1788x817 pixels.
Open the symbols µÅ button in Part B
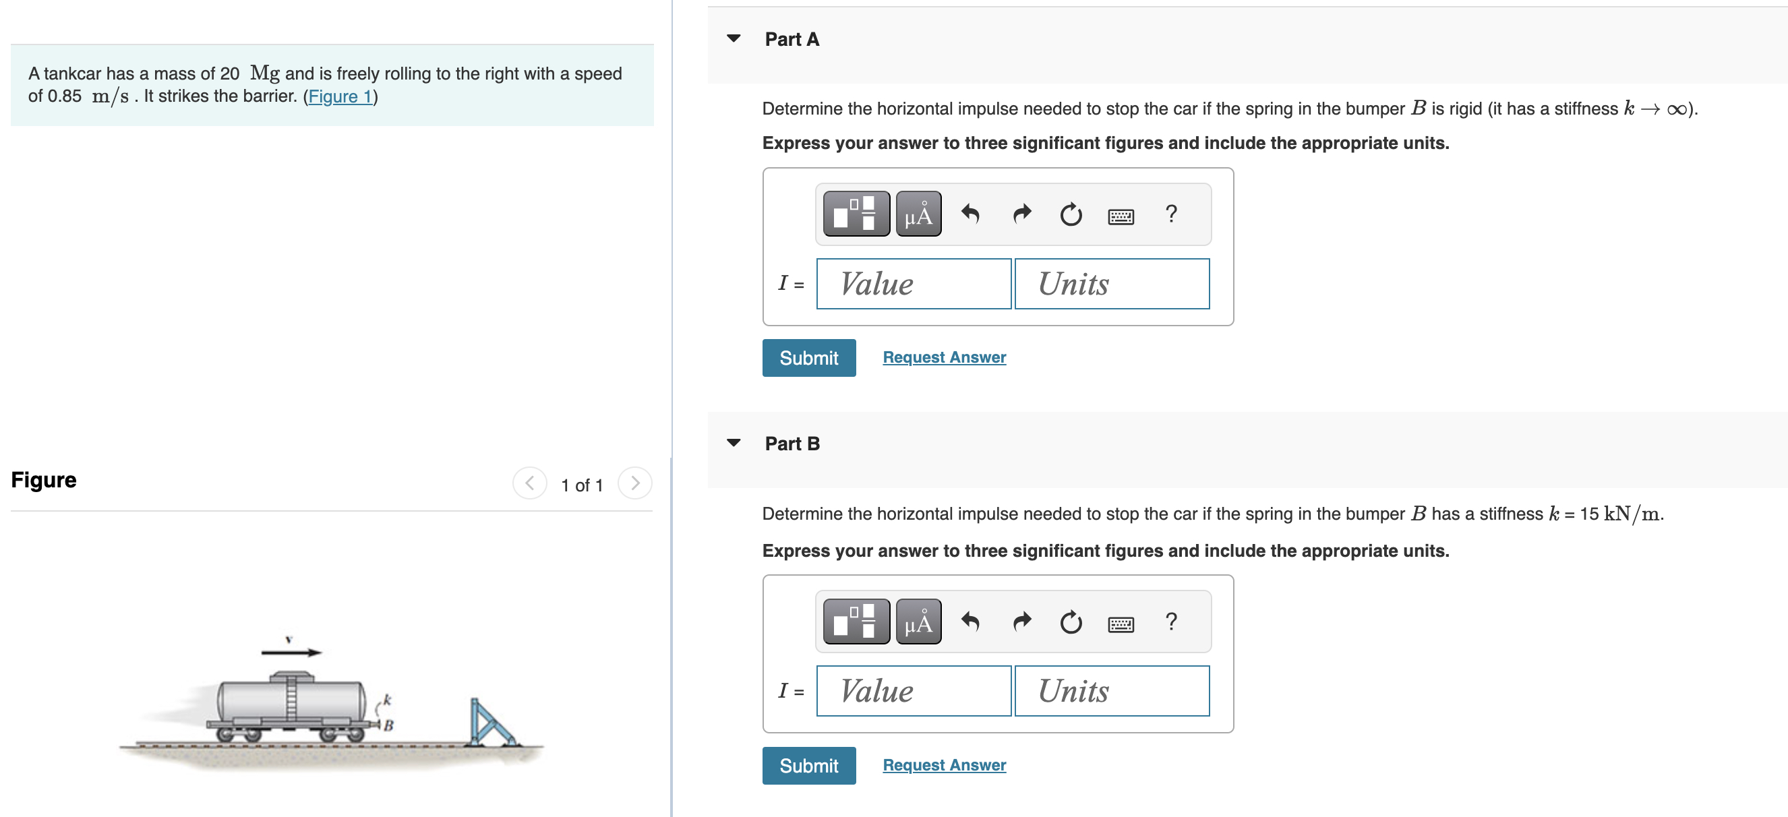pos(918,622)
